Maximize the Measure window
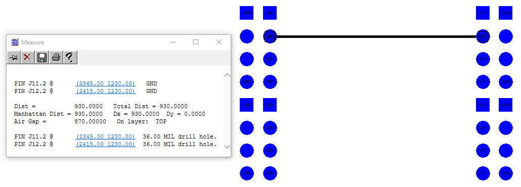The height and width of the screenshot is (187, 521). pyautogui.click(x=196, y=42)
